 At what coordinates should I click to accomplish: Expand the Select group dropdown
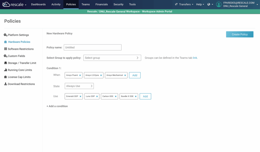pos(112,58)
